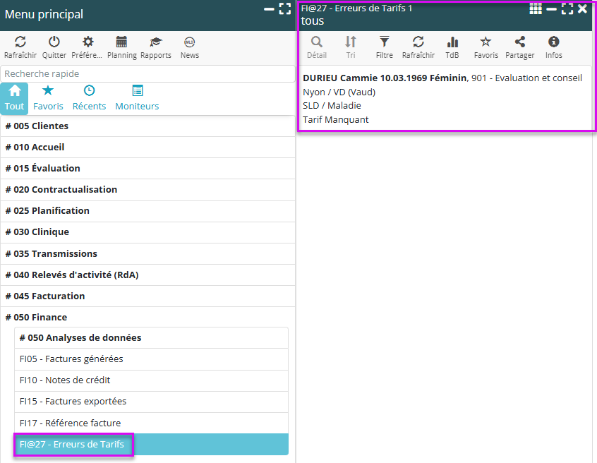Viewport: 597px width, 463px height.
Task: Click the Quitter power icon
Action: [x=54, y=42]
